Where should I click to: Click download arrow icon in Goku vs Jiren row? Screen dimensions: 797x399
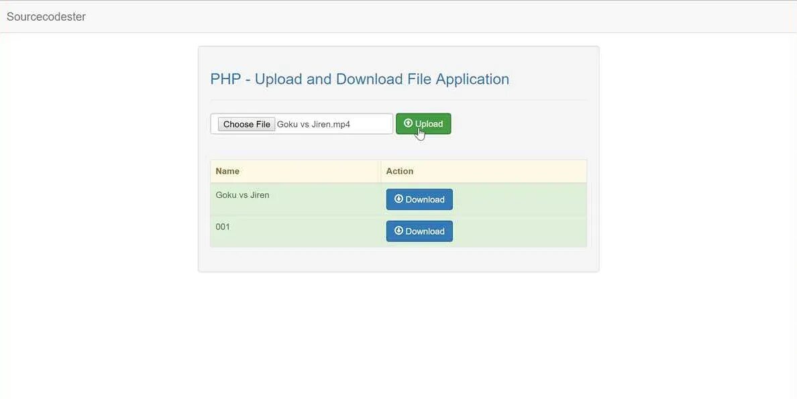click(398, 198)
